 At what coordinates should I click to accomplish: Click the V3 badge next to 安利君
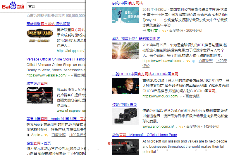click(164, 31)
